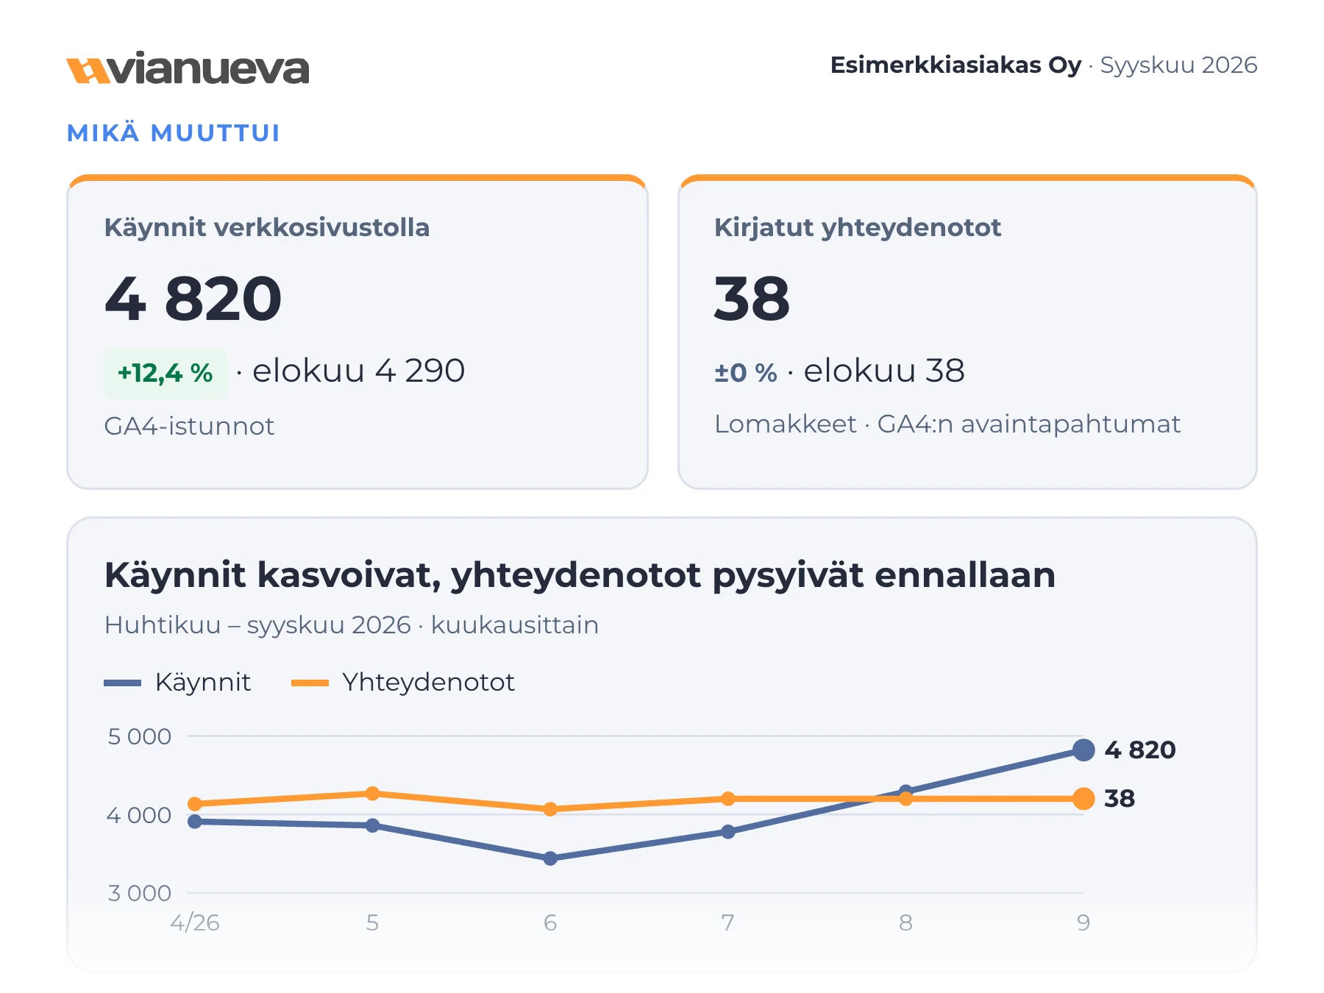The height and width of the screenshot is (993, 1324).
Task: Click the Kirjatut yhteydenotot card title
Action: [858, 227]
